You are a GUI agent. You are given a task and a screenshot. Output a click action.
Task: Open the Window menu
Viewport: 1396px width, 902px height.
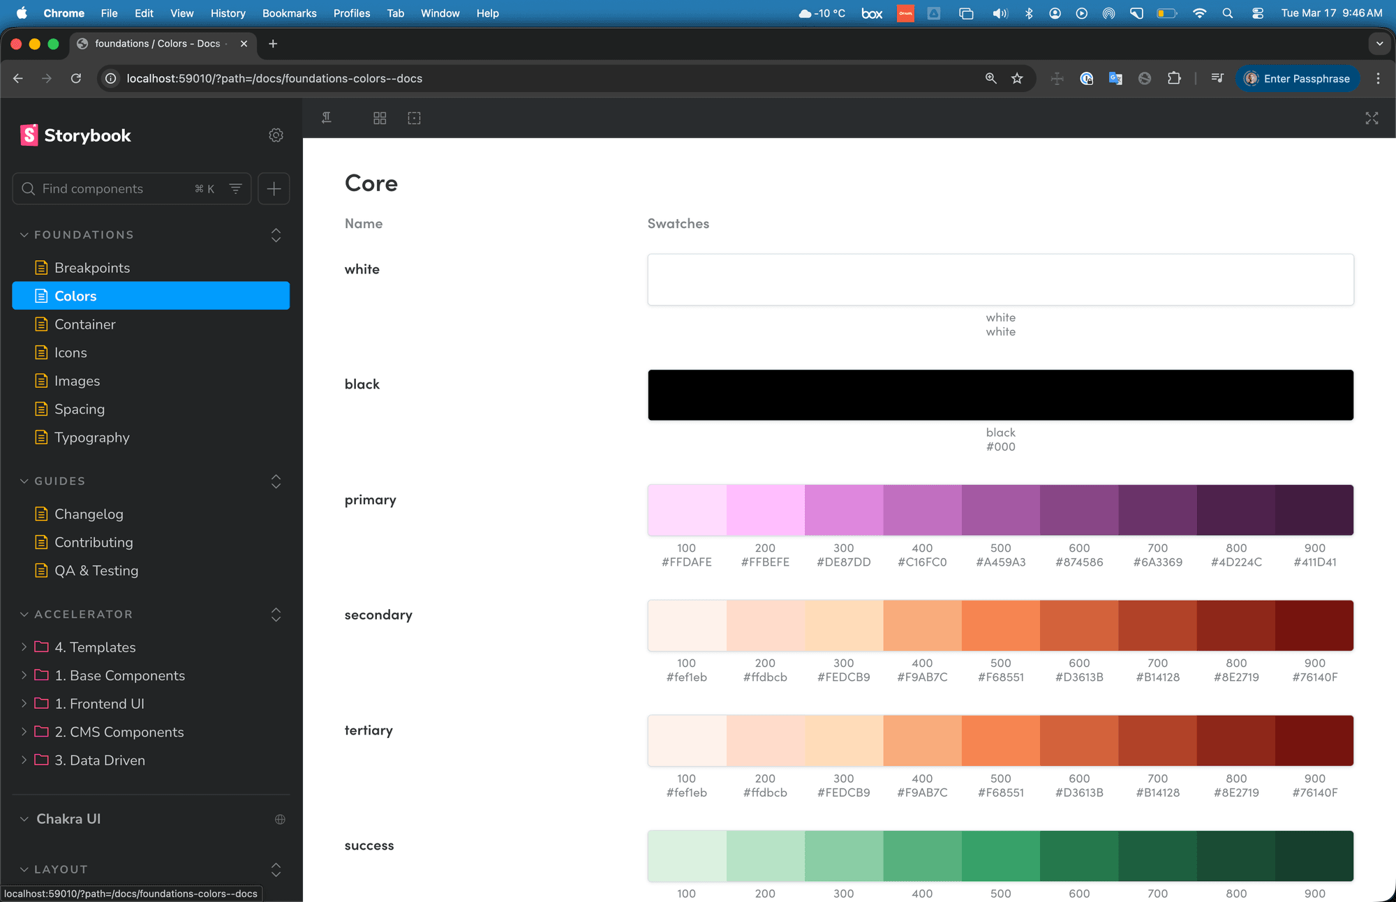click(x=440, y=13)
